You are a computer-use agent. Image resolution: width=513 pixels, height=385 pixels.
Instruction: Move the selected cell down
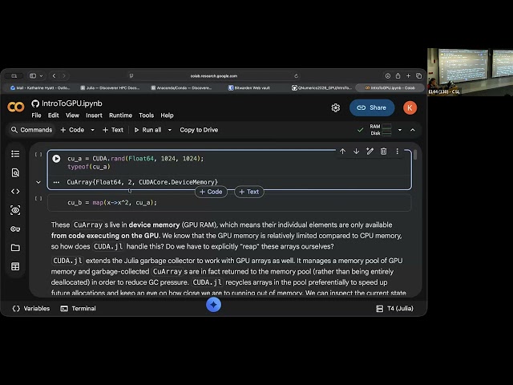pyautogui.click(x=356, y=152)
